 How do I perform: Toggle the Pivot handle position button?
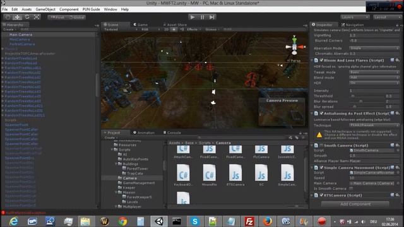tap(57, 17)
